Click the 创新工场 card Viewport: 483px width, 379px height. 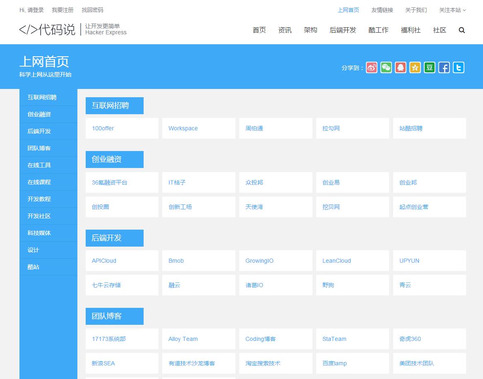[x=180, y=206]
